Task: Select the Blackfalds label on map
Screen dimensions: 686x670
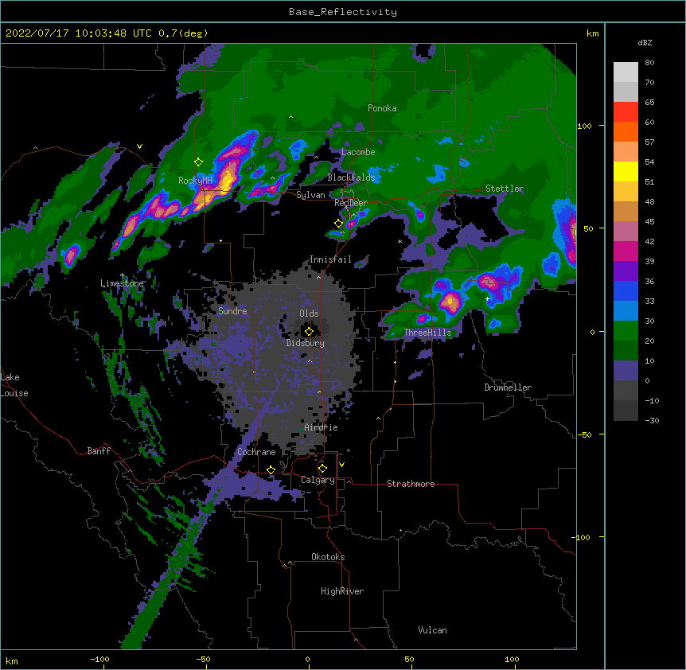Action: pos(351,177)
